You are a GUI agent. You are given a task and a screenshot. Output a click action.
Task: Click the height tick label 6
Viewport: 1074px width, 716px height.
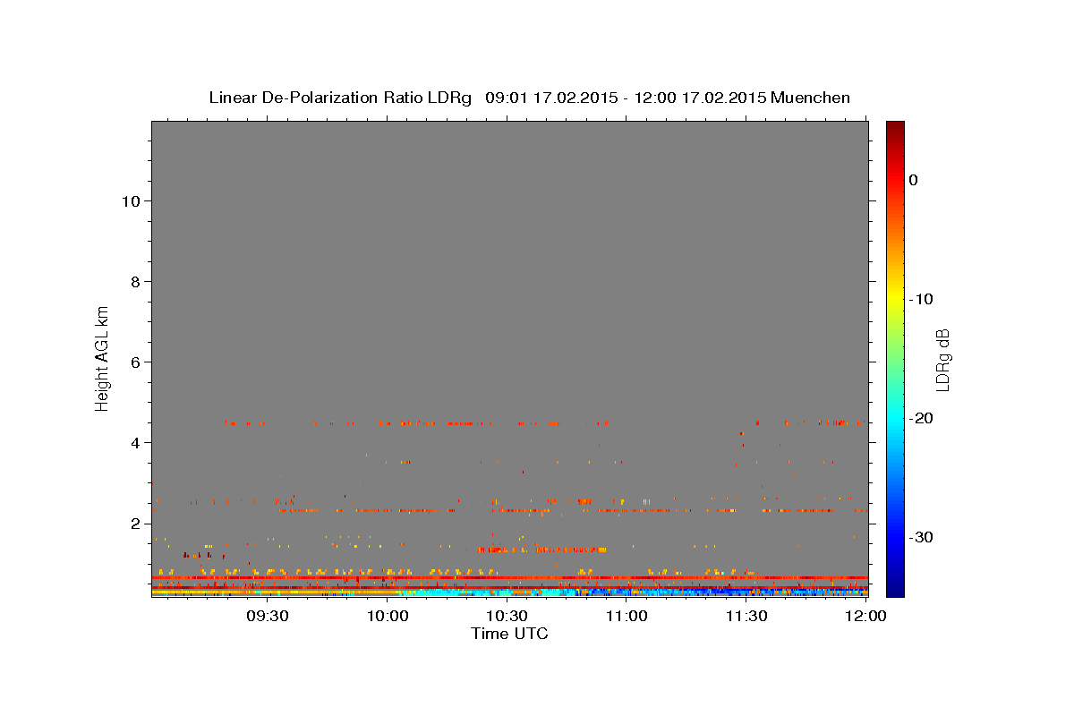coord(135,362)
